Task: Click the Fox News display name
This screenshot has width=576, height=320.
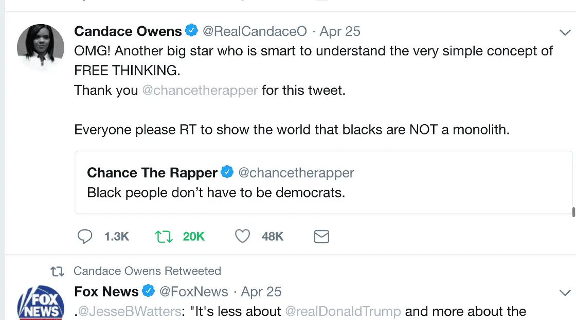Action: [106, 292]
